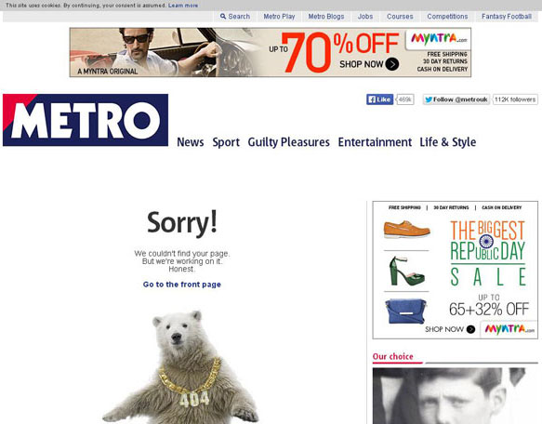542x424 pixels.
Task: Click the Myntra logo in top banner
Action: point(438,39)
